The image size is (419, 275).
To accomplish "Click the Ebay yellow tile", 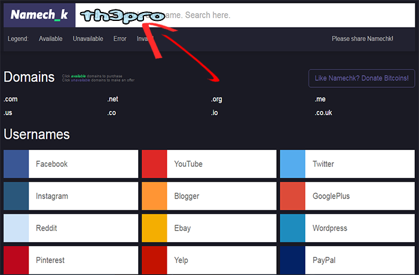I will point(154,228).
